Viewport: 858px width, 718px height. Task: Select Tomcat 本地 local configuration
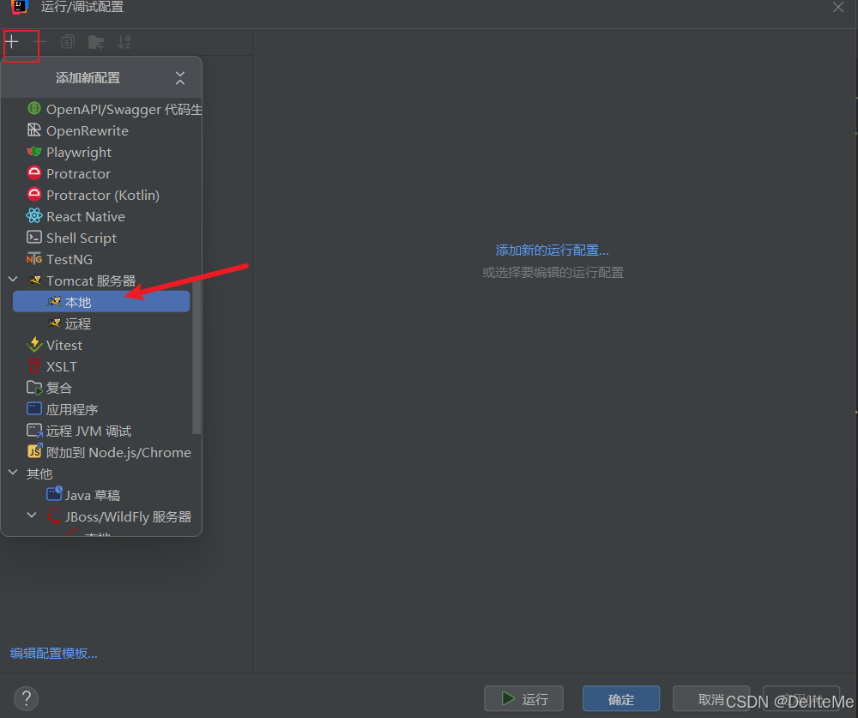pos(101,302)
